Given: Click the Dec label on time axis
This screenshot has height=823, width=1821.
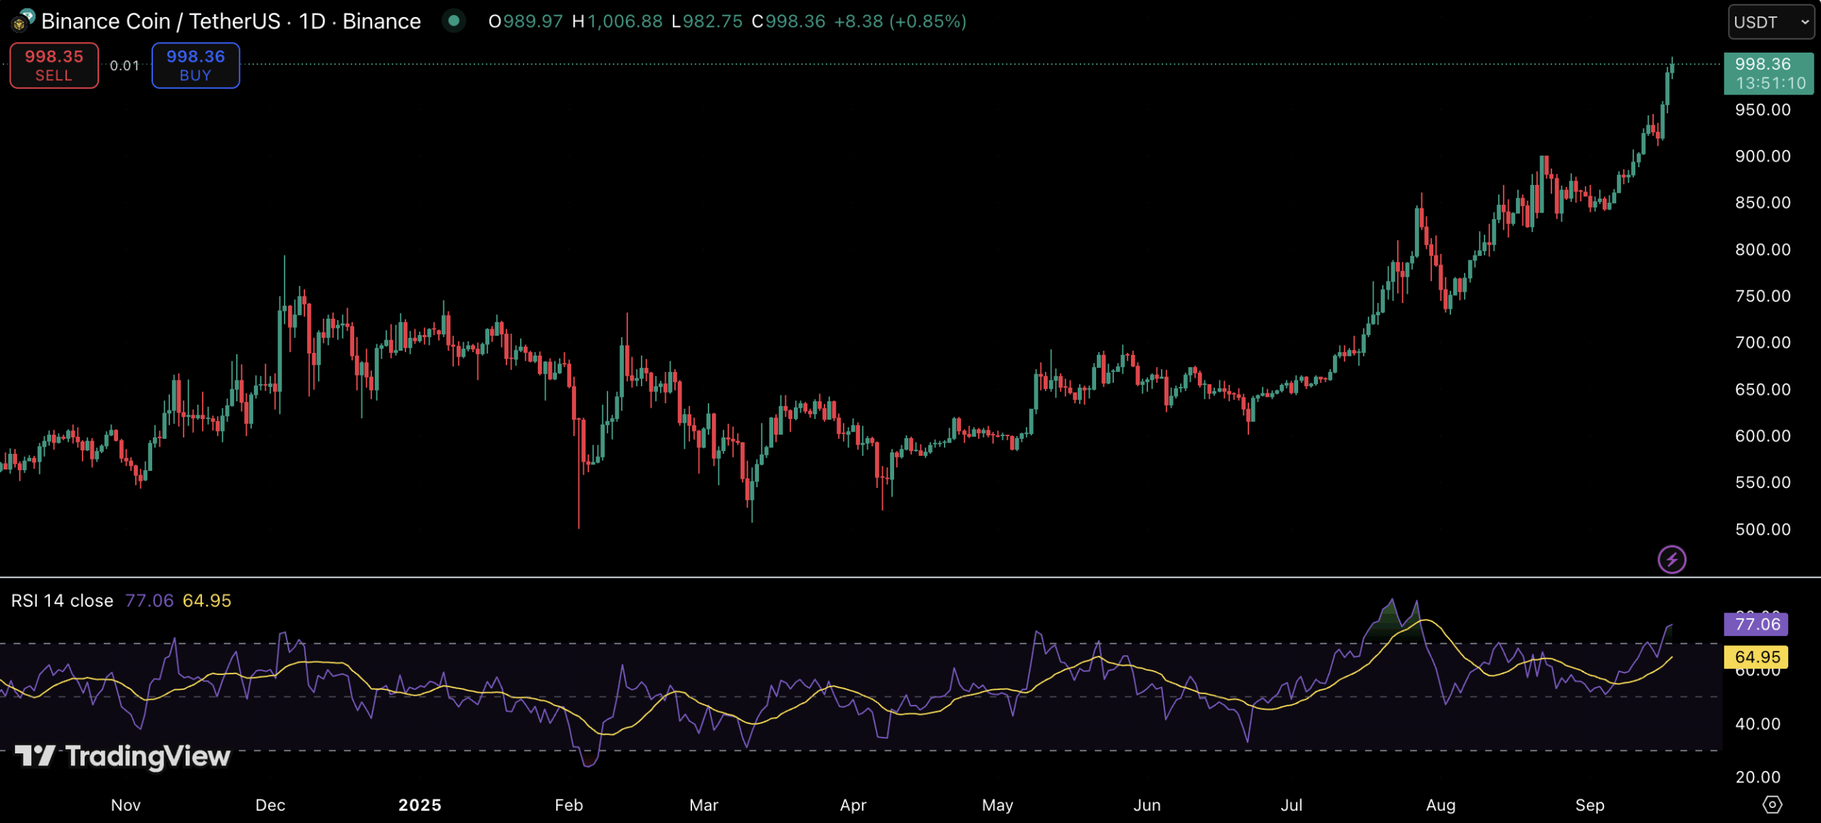Looking at the screenshot, I should point(270,805).
